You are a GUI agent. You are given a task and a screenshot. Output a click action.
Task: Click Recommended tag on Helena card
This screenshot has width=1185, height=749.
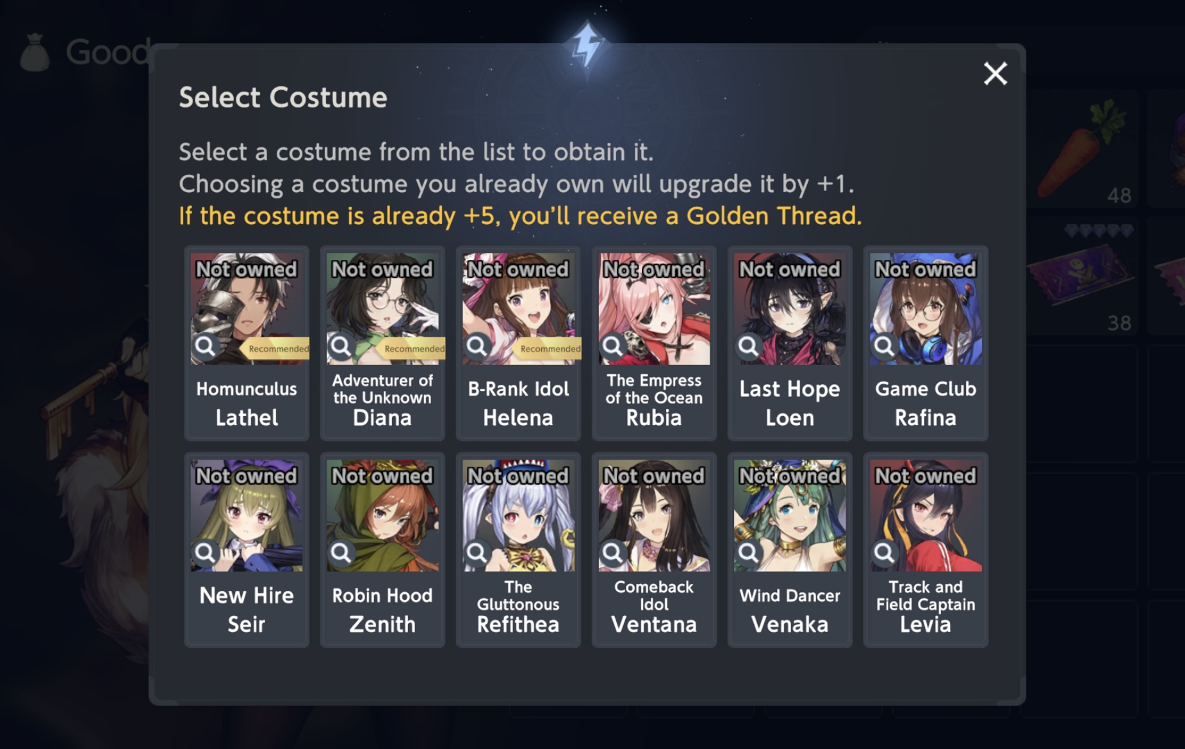(x=548, y=349)
